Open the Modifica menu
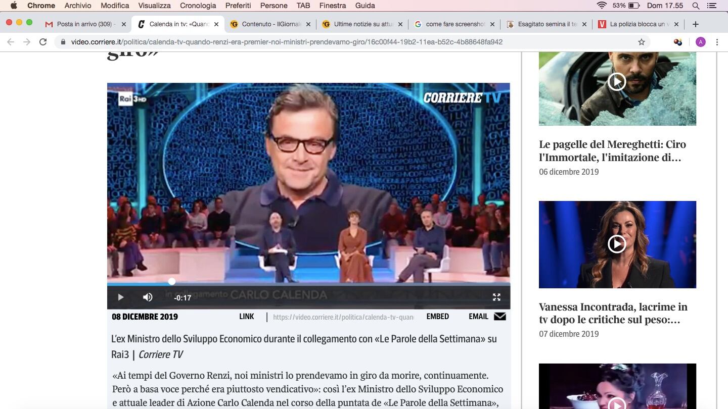The image size is (728, 409). pyautogui.click(x=115, y=6)
